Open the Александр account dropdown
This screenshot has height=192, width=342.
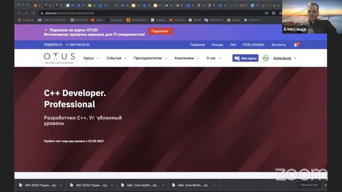coord(285,58)
